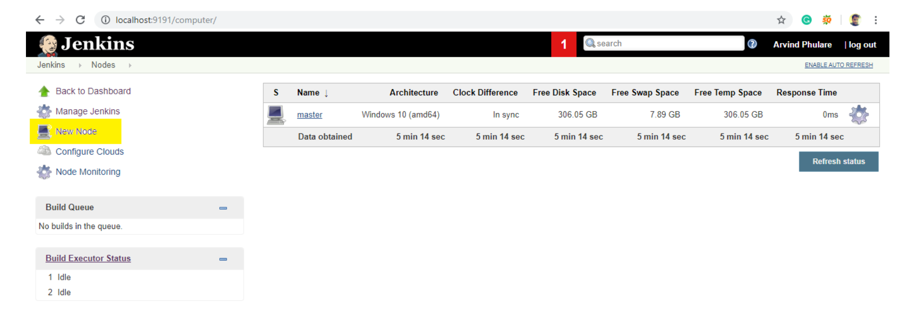Image resolution: width=914 pixels, height=315 pixels.
Task: Click the log out link
Action: [x=862, y=45]
